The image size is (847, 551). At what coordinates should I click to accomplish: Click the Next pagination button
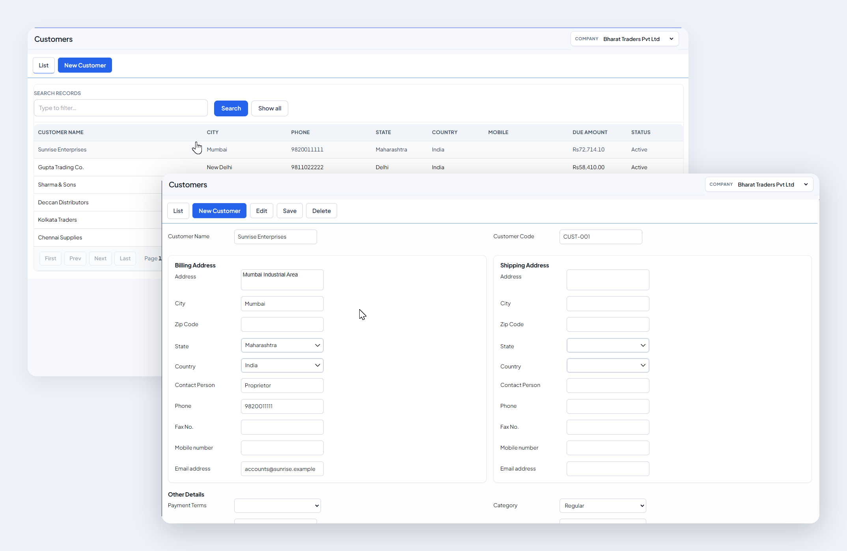click(101, 259)
